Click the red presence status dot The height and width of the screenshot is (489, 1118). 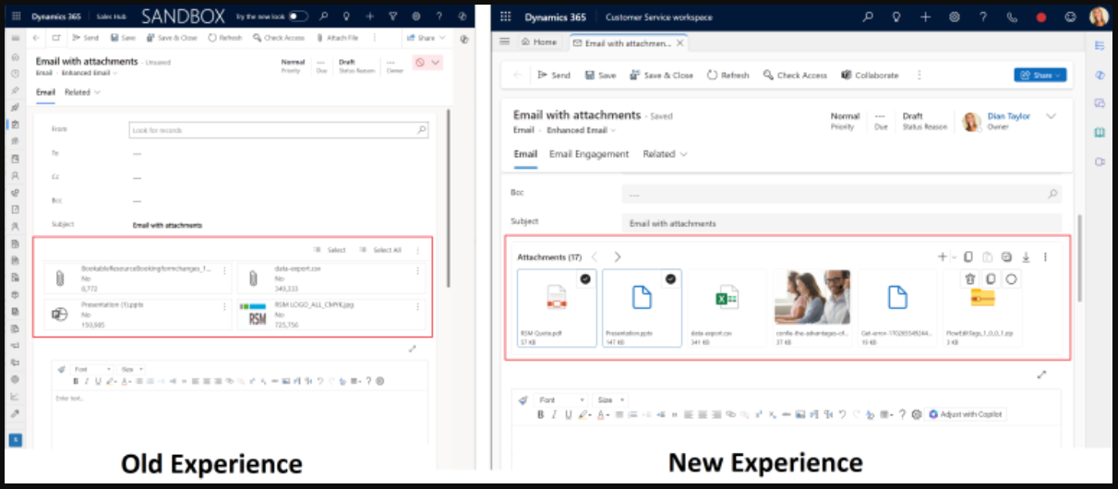tap(1041, 17)
